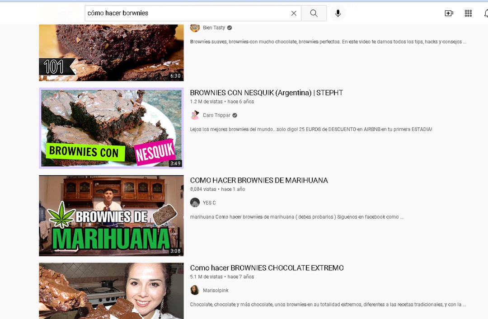Open the 'COMO HACER BROWNIES DE MARIHUANA' title link
Viewport: 488px width, 319px height.
(259, 180)
